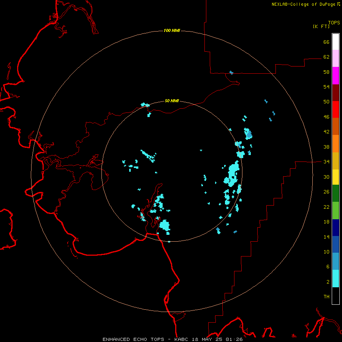Image resolution: width=342 pixels, height=342 pixels.
Task: Click the dark green legend swatch near 26
Action: 336,193
